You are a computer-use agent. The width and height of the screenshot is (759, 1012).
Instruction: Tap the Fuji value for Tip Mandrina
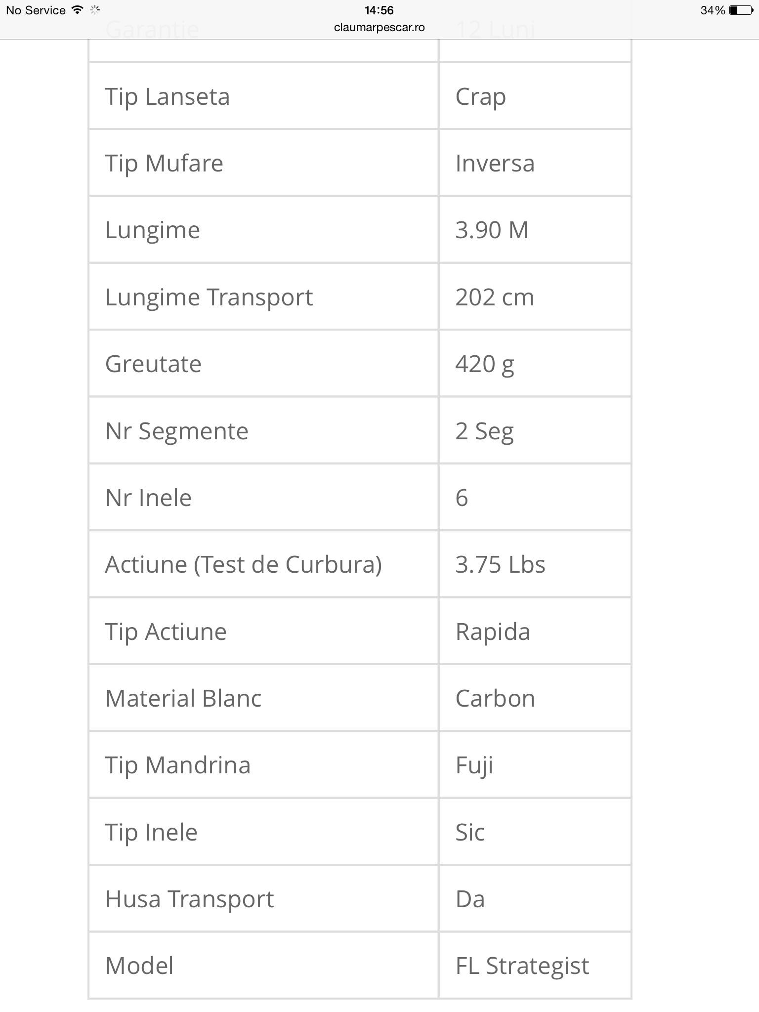[474, 765]
